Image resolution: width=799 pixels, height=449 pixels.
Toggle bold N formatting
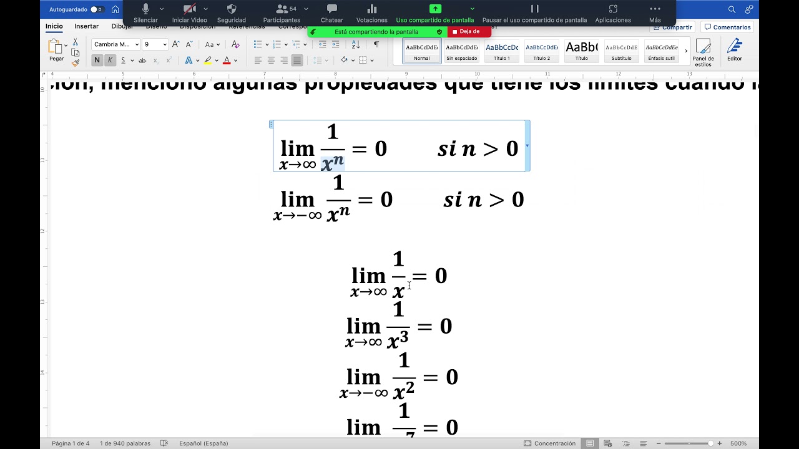[x=97, y=60]
